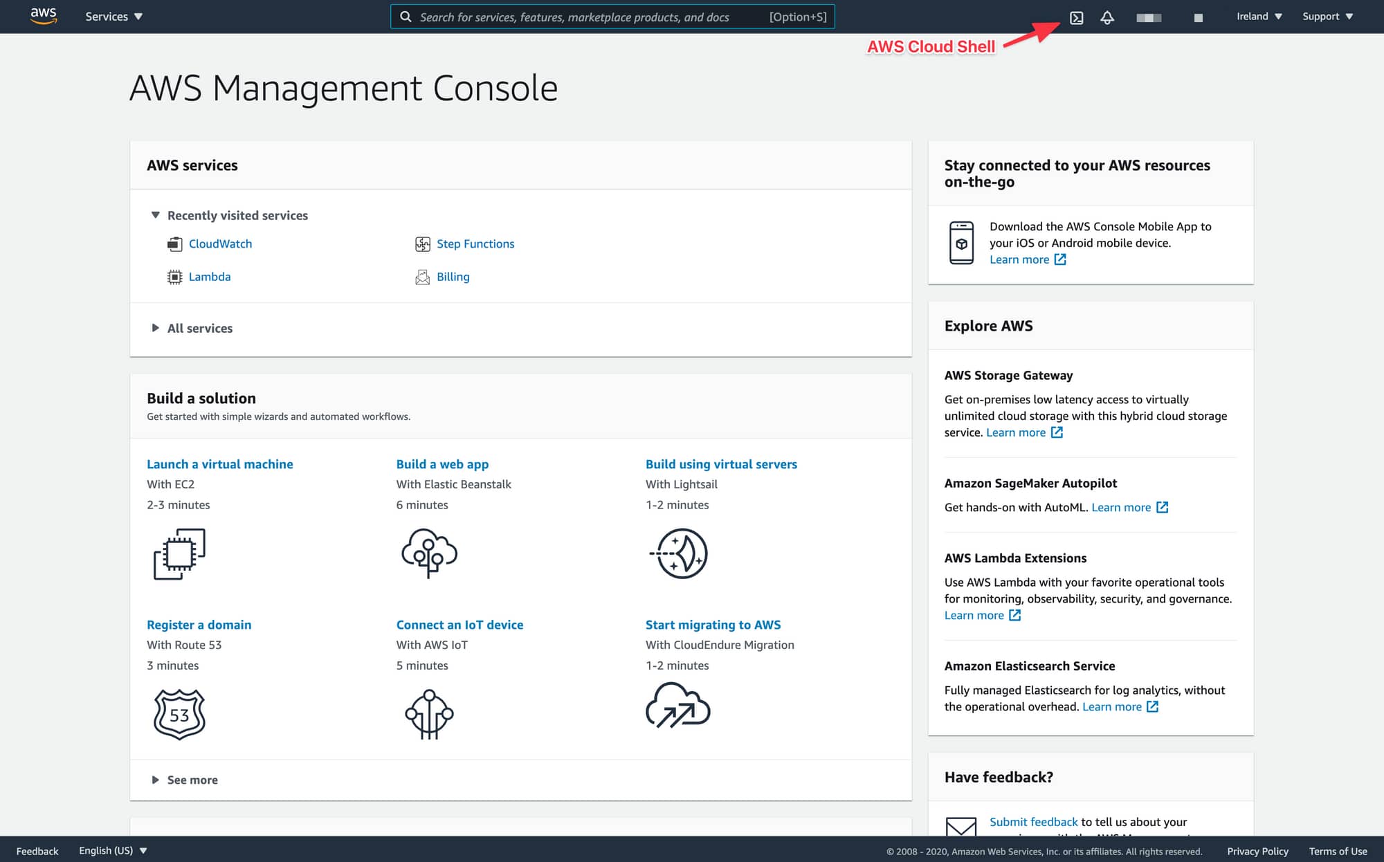Image resolution: width=1384 pixels, height=862 pixels.
Task: Open the Services dropdown menu
Action: 113,17
